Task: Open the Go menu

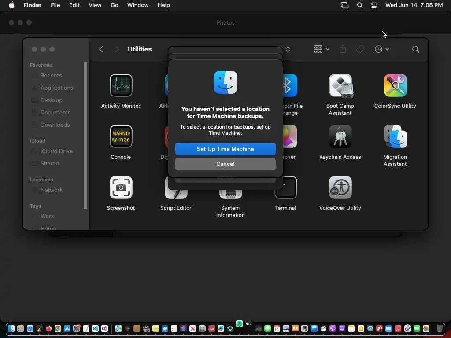Action: coord(115,5)
